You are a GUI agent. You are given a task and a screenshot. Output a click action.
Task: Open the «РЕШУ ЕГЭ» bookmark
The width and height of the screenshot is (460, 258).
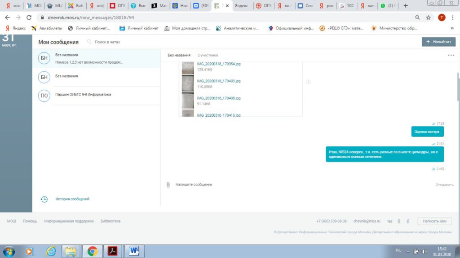click(x=341, y=28)
